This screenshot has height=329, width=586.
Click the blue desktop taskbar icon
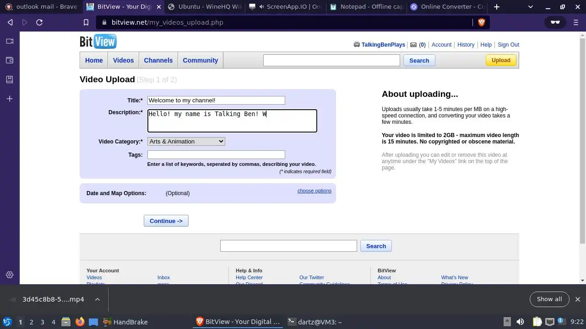pyautogui.click(x=93, y=322)
